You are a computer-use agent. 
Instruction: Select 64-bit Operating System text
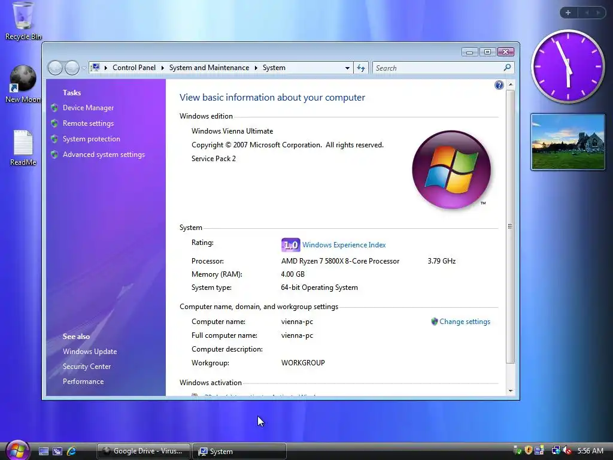coord(320,287)
